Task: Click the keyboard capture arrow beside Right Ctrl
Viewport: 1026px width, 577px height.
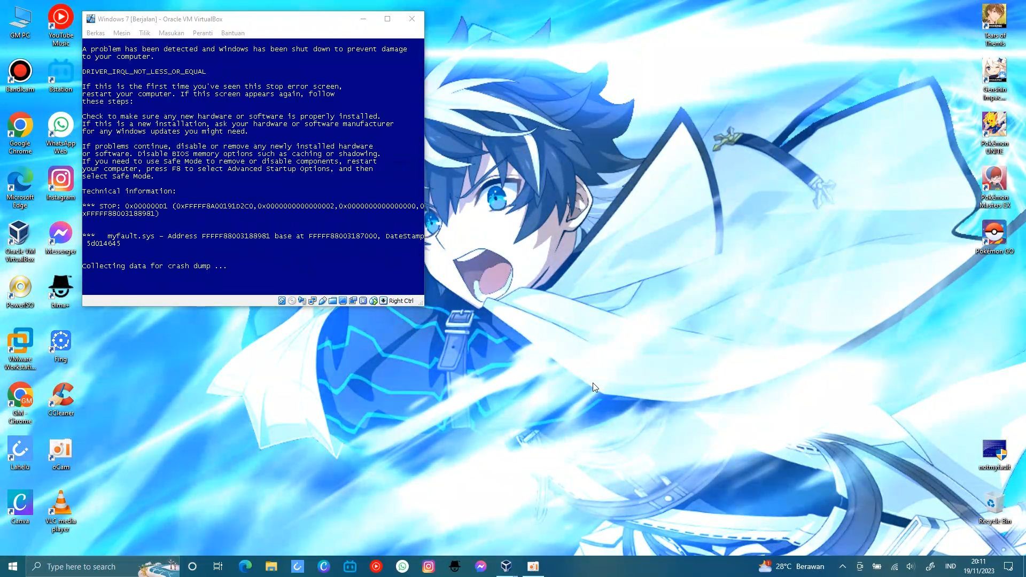Action: tap(383, 301)
